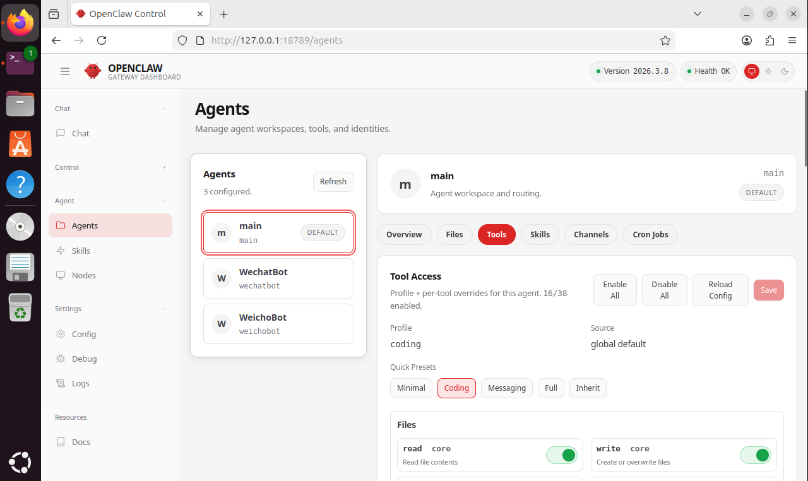Show applications grid from the dock

click(20, 462)
